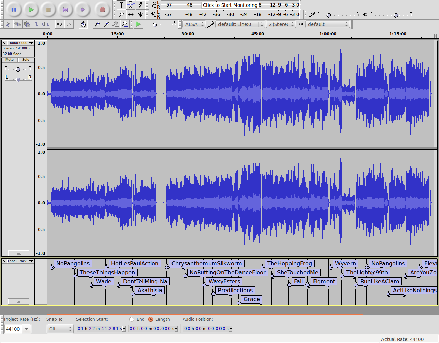Undo the last action
The height and width of the screenshot is (343, 439).
(59, 24)
